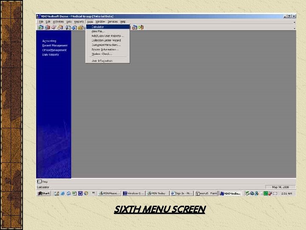Open the Help menu
The image size is (306, 230).
point(123,22)
